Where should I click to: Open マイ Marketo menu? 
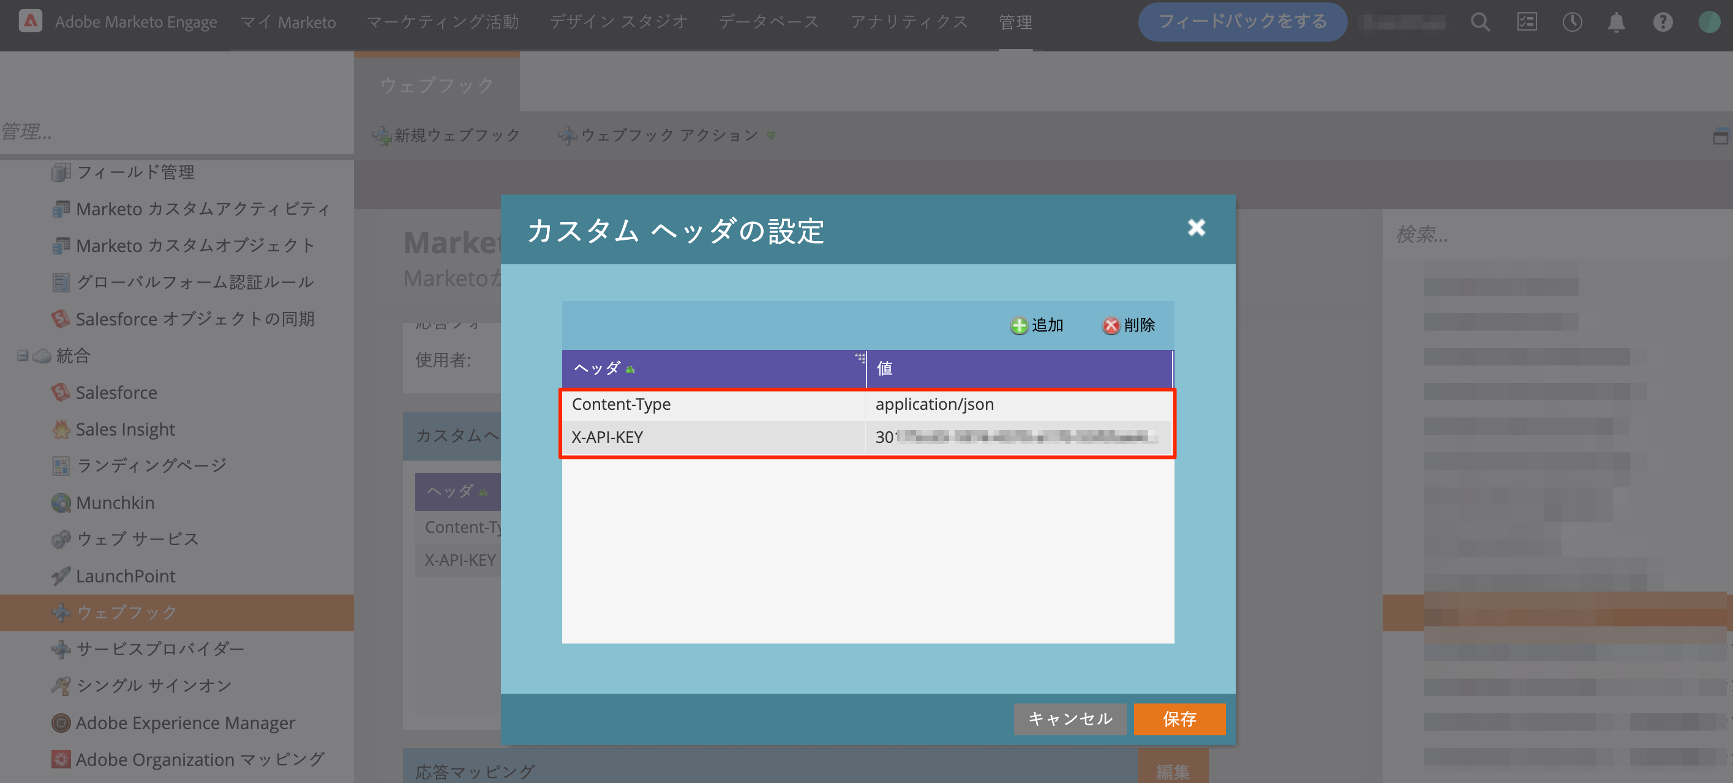pyautogui.click(x=288, y=22)
